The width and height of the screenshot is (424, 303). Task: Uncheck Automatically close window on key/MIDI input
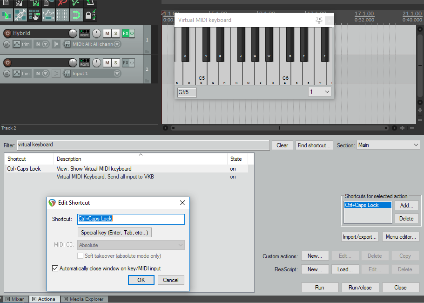[x=55, y=269]
